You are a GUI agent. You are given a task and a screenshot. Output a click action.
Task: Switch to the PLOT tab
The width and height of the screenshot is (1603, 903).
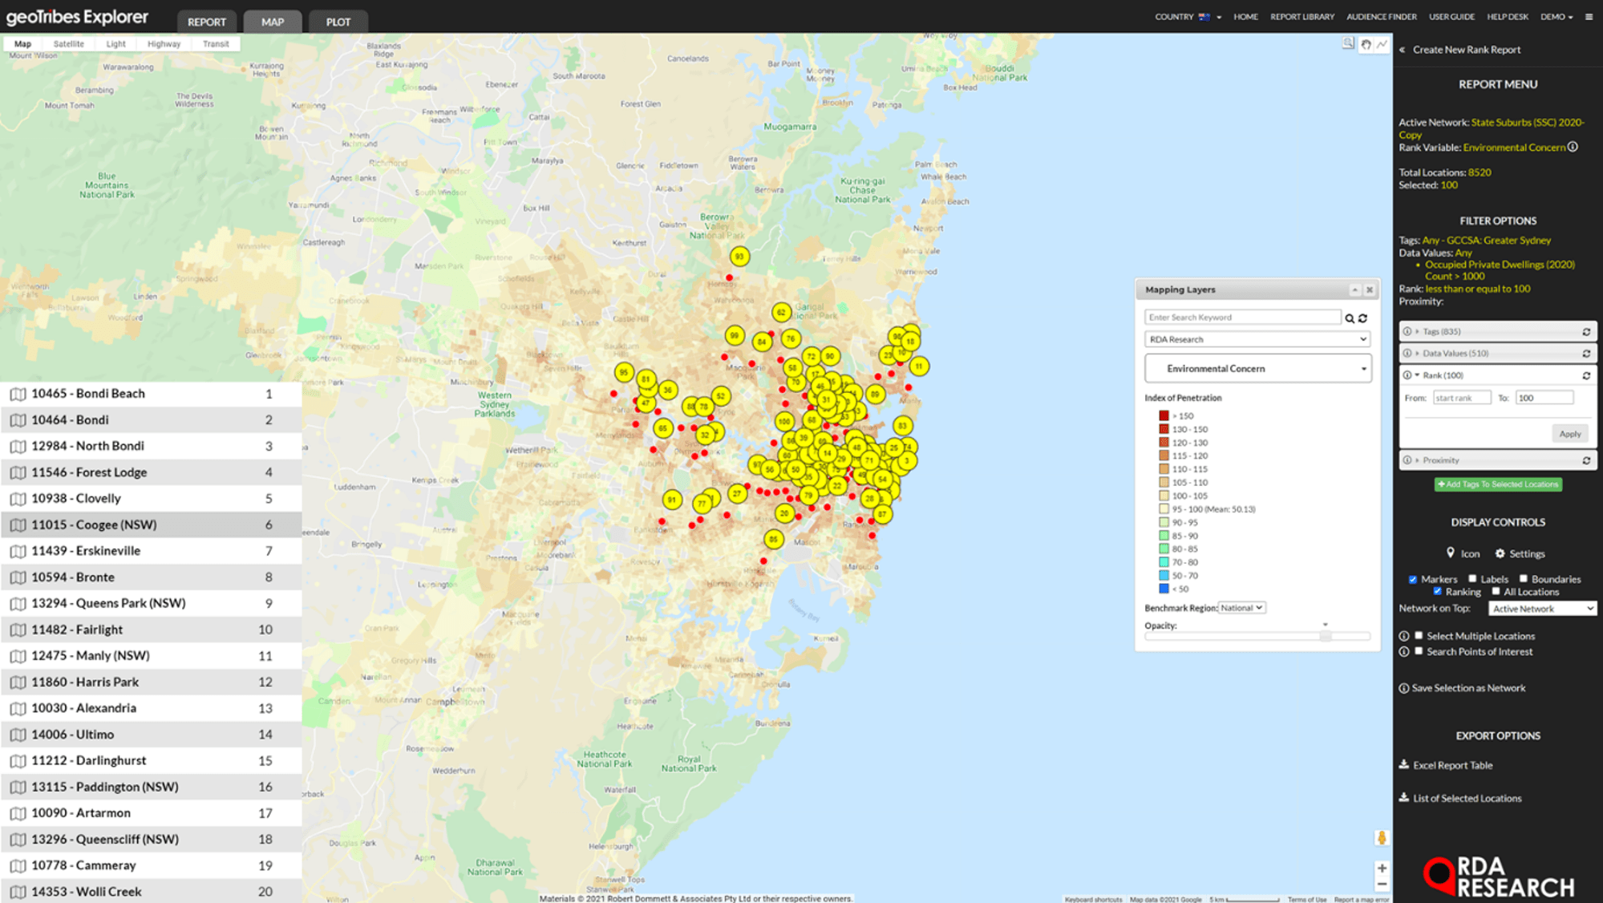(x=338, y=22)
